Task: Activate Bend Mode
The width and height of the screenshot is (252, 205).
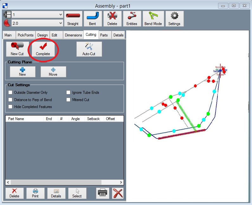Action: pyautogui.click(x=153, y=19)
